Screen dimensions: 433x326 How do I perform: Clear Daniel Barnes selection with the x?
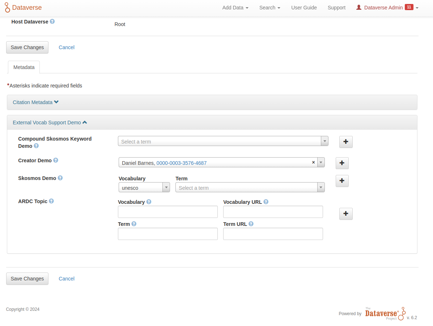pyautogui.click(x=313, y=163)
